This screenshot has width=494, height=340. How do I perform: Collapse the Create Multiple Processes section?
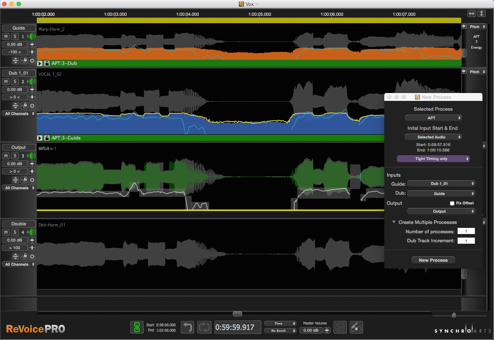[394, 222]
